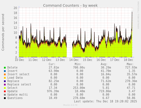Viewport: 141px width, 108px height.
Task: Click the Max: column header
Action: point(130,64)
